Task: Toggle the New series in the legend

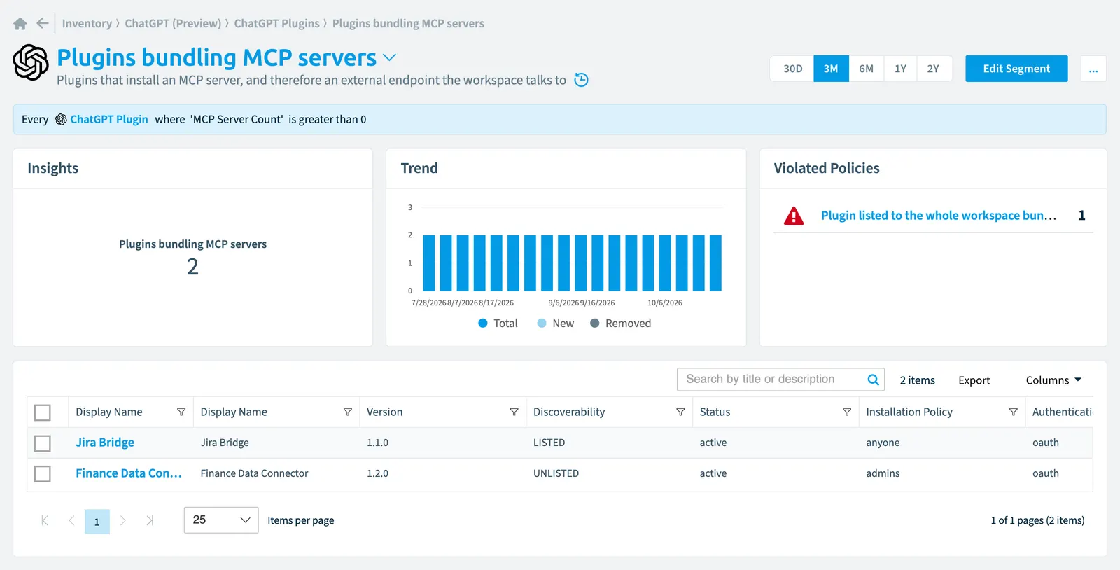Action: [x=556, y=324]
